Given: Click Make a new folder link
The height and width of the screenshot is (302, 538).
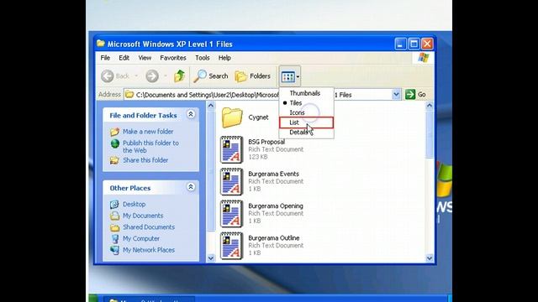Looking at the screenshot, I should click(x=148, y=132).
